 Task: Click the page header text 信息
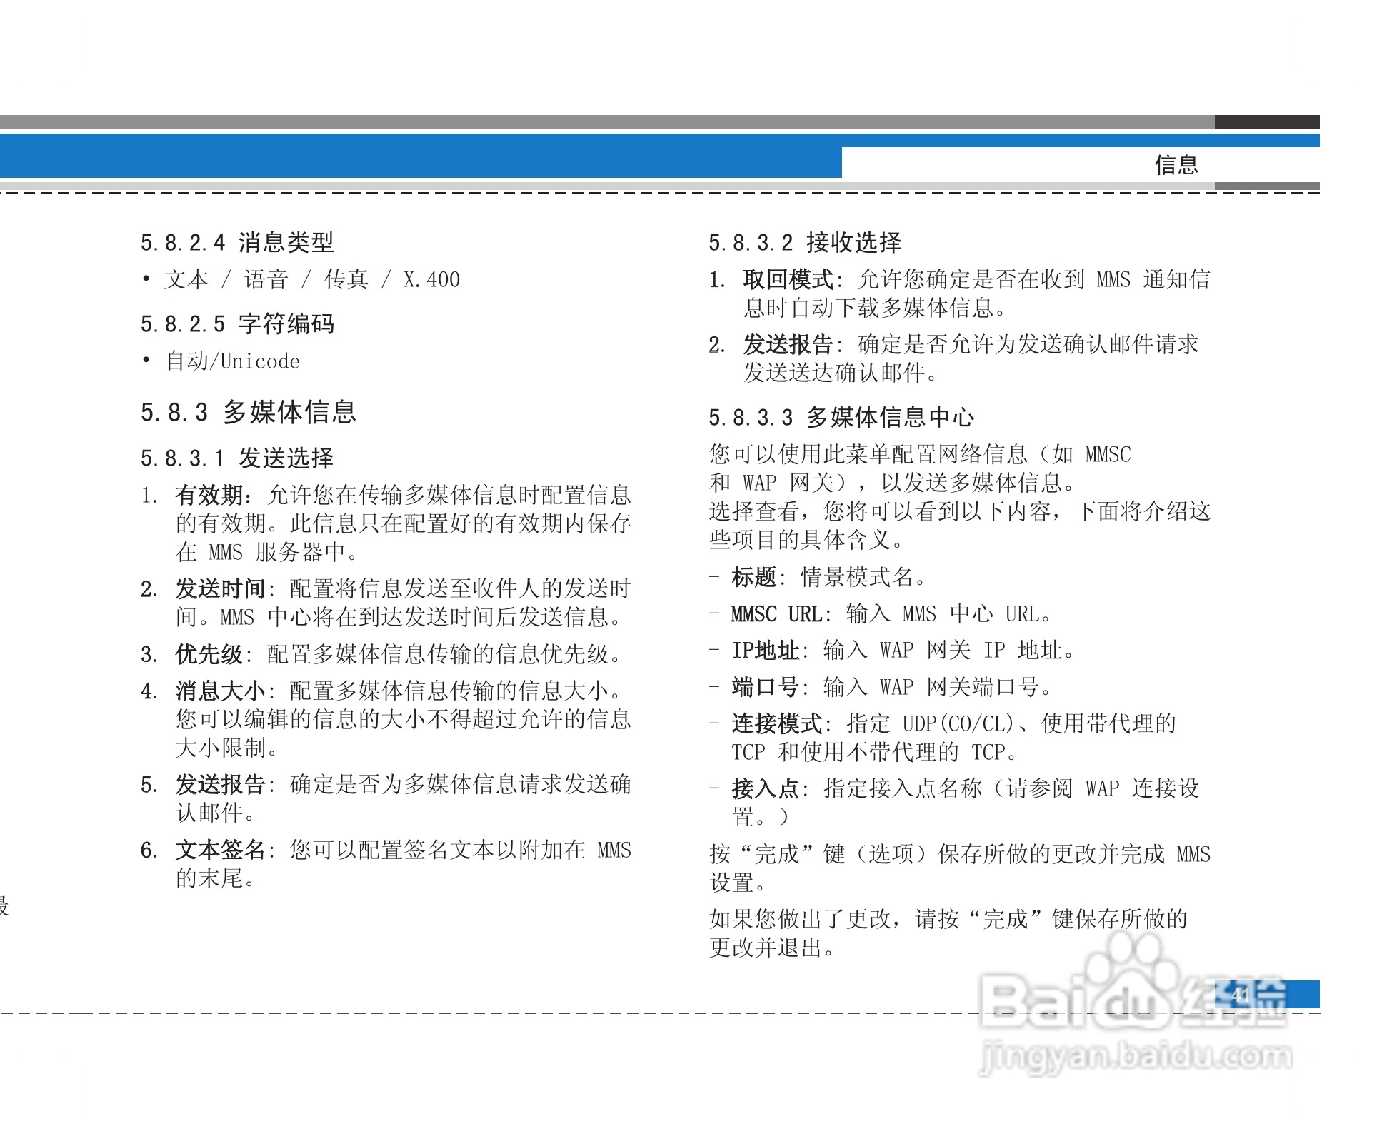[1176, 164]
